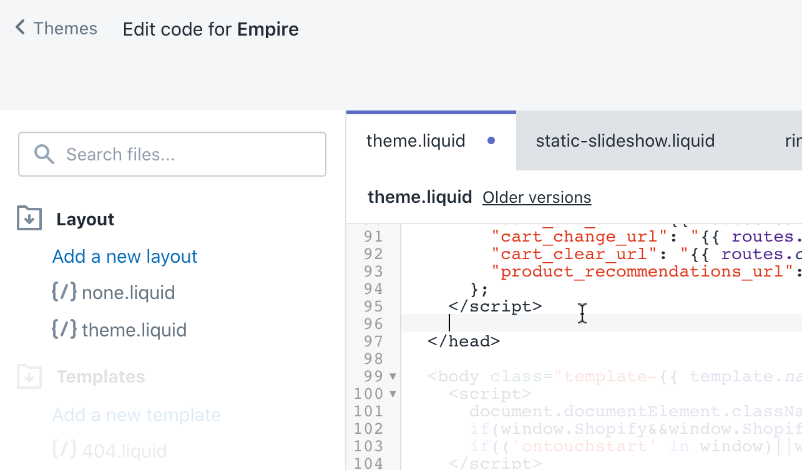
Task: Click line number 97 in the gutter
Action: click(373, 341)
